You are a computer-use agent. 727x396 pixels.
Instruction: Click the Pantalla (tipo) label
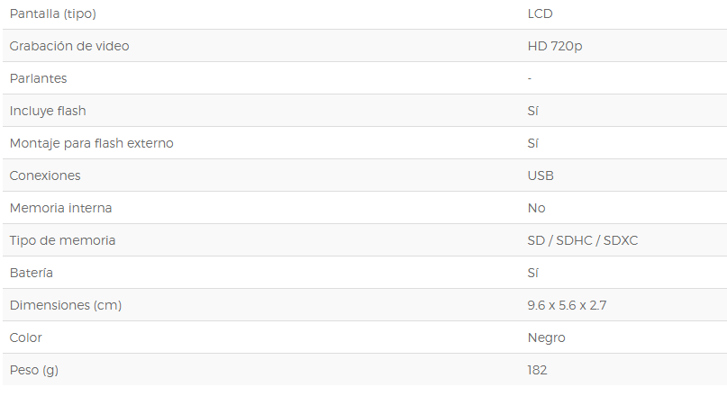[53, 13]
